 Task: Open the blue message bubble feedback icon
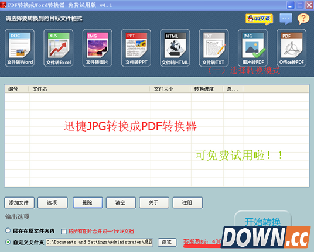[286, 19]
